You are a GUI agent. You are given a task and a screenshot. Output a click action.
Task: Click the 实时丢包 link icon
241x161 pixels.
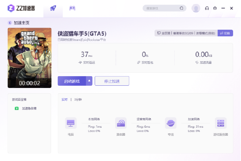tap(138, 62)
